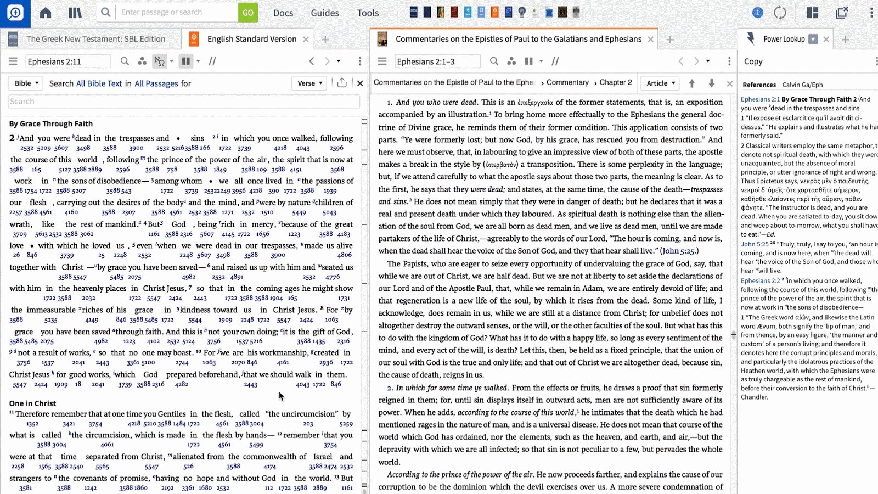878x494 pixels.
Task: Click the Commentary breadcrumb
Action: coord(567,82)
